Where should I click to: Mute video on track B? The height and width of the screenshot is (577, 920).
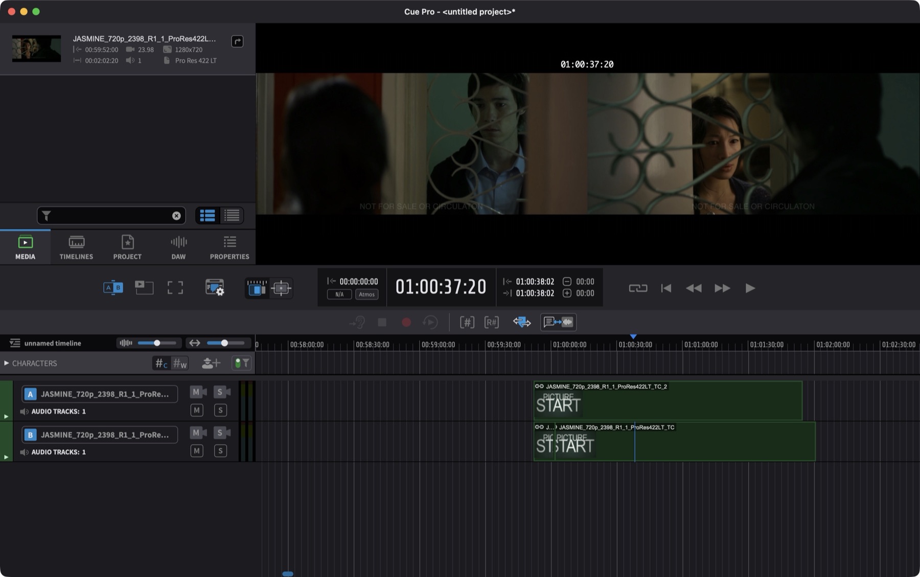coord(198,433)
